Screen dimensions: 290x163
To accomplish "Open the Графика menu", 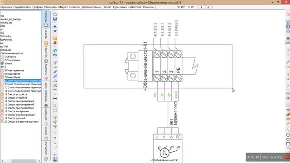I will pos(37,7).
